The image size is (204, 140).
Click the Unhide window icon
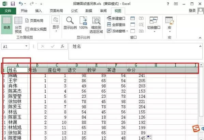point(133,31)
